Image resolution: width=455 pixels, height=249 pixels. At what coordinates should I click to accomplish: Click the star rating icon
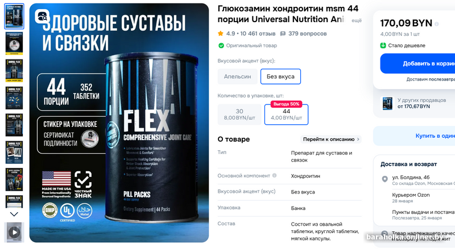coord(221,33)
